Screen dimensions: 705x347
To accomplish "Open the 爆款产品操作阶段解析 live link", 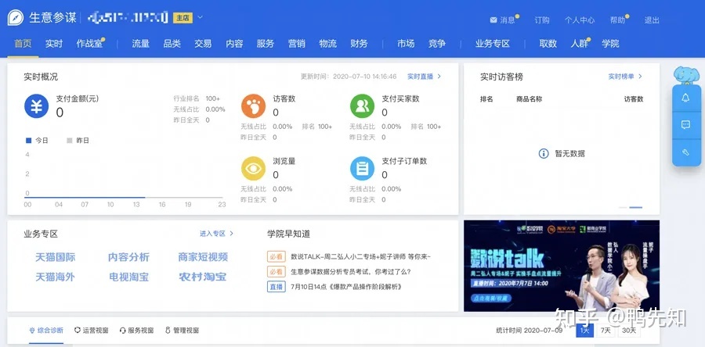I will [x=346, y=287].
